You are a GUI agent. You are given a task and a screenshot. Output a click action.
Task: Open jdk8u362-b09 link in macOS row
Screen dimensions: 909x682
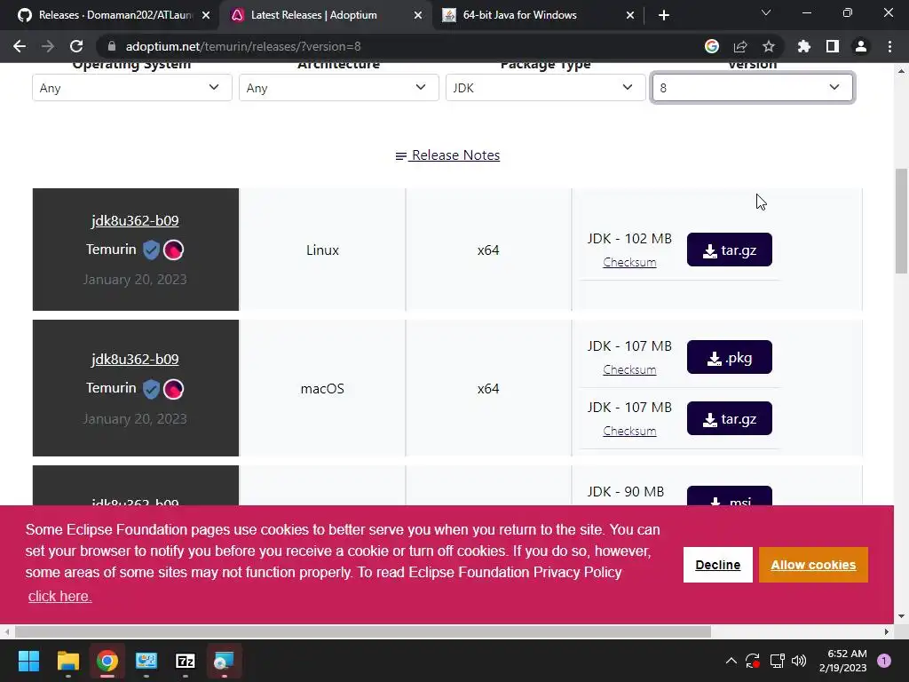[x=135, y=359]
